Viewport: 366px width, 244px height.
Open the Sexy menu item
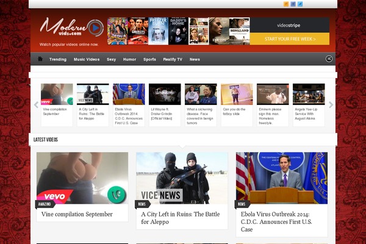(x=112, y=59)
